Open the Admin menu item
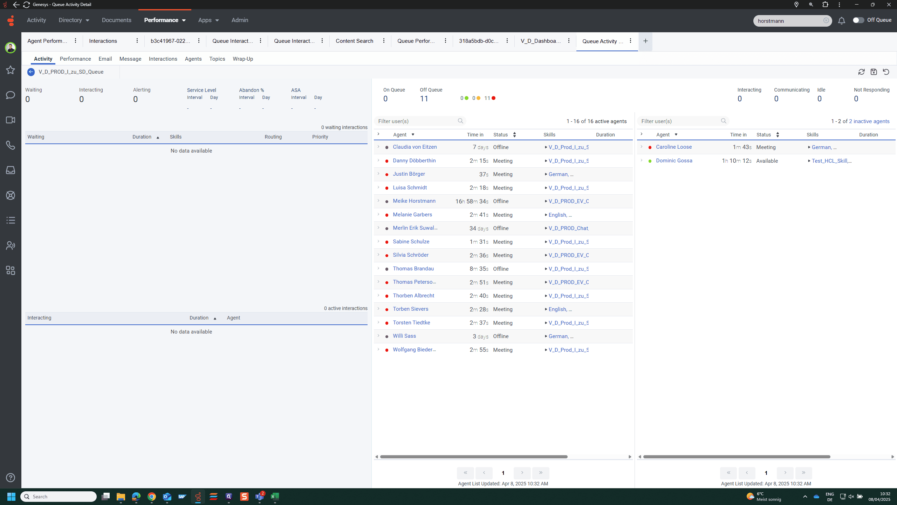This screenshot has width=897, height=505. (240, 20)
